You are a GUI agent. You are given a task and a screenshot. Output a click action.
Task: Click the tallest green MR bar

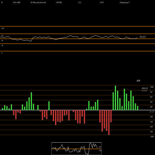[x=115, y=98]
